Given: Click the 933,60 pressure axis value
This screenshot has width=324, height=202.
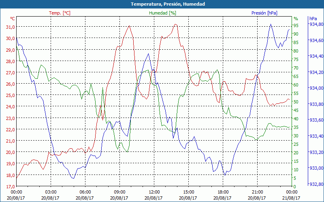Looking at the screenshot, I should pos(316,120).
